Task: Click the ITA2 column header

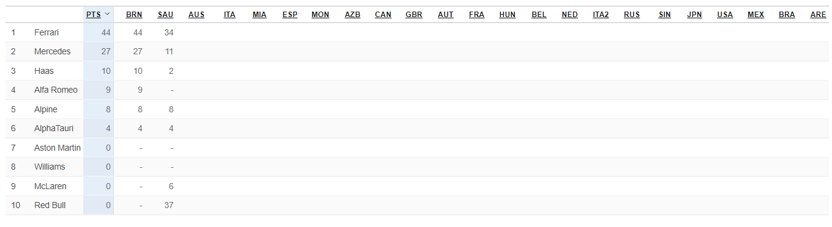Action: tap(601, 15)
